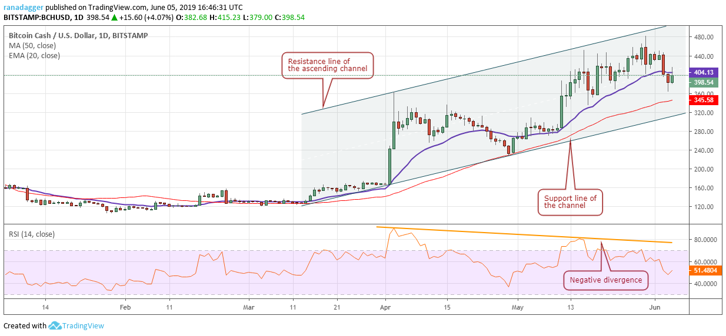
Task: Click the TradingView cloud logo icon
Action: [x=55, y=325]
